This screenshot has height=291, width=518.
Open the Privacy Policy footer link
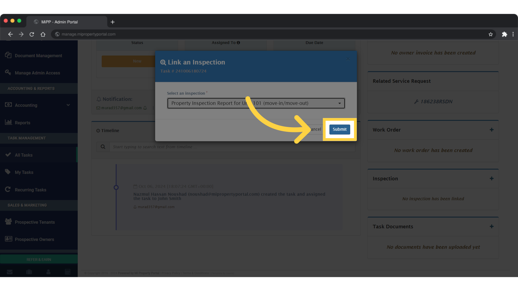pyautogui.click(x=171, y=273)
